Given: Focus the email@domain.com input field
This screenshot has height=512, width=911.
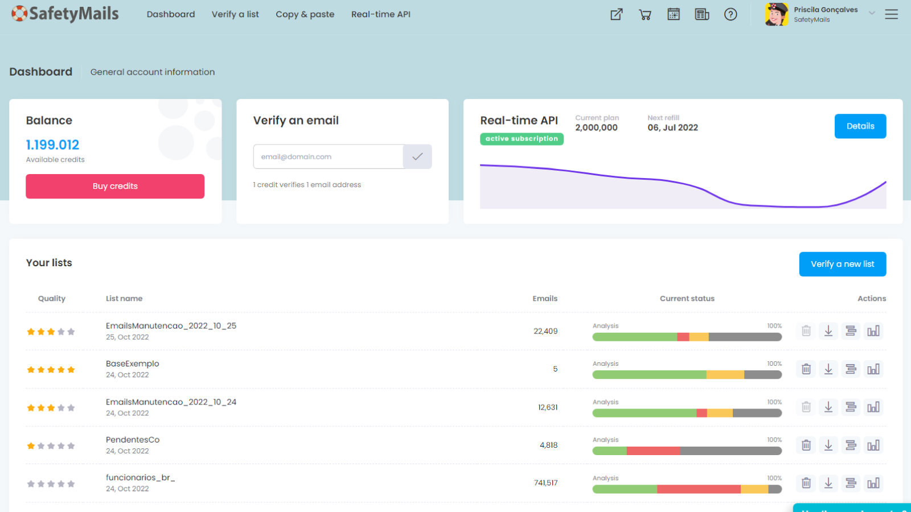Looking at the screenshot, I should [x=328, y=156].
